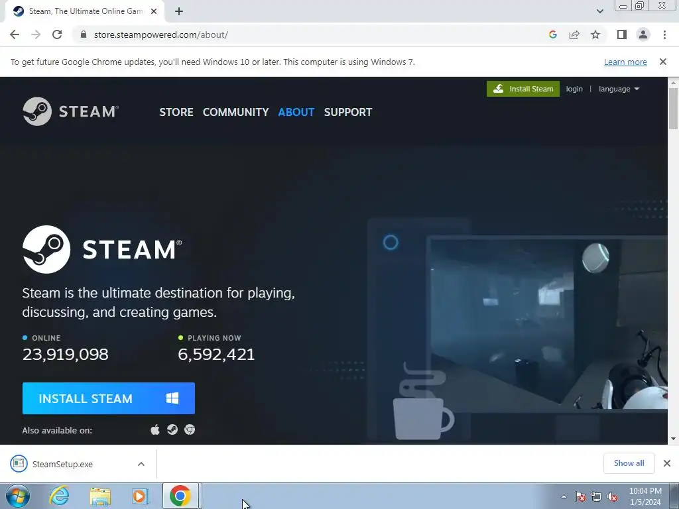Click Chrome icon in taskbar
This screenshot has width=679, height=509.
tap(180, 496)
